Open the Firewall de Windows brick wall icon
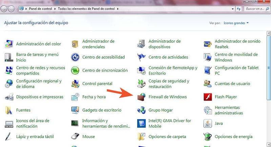This screenshot has width=271, height=147. 141,97
